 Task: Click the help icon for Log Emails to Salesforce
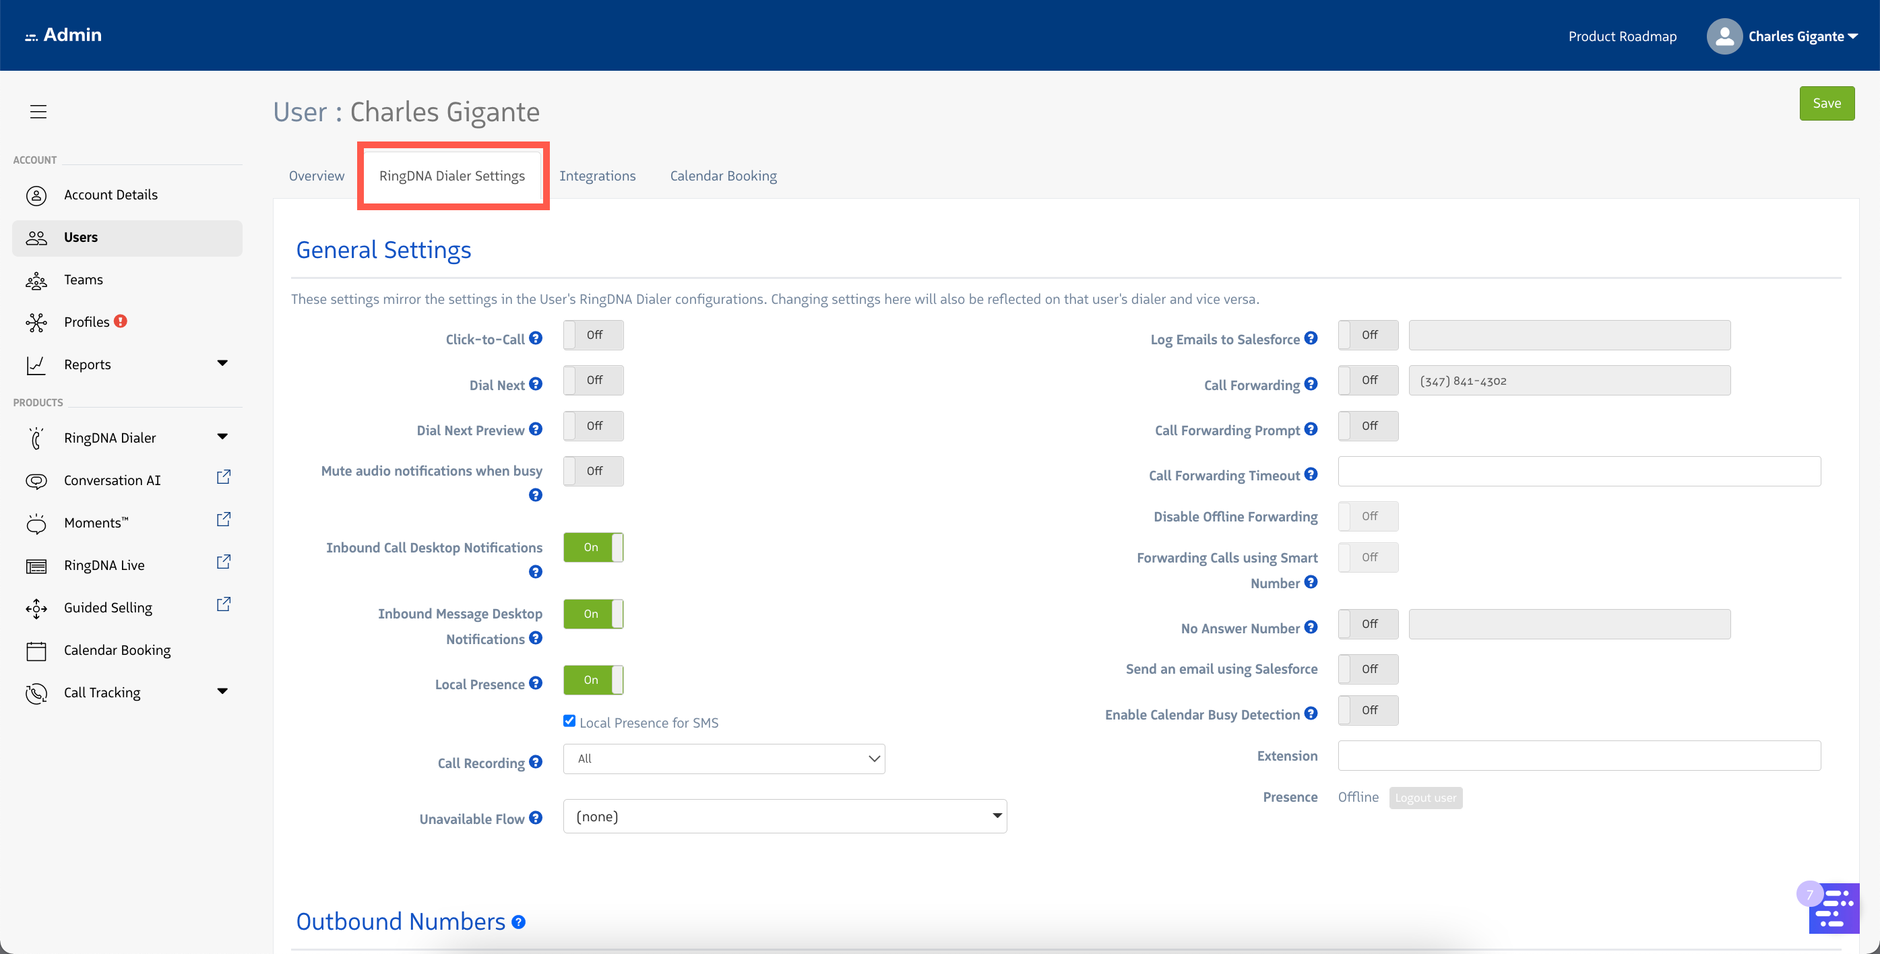pos(1311,339)
